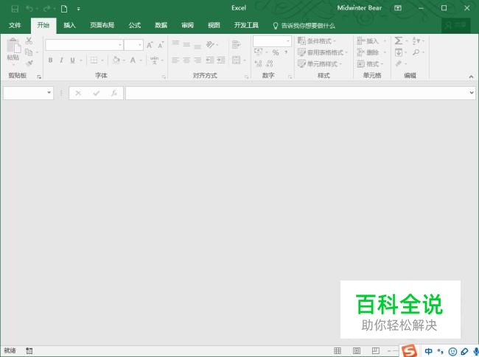Click the Fill Color bucket icon
The image size is (479, 357).
click(x=116, y=60)
